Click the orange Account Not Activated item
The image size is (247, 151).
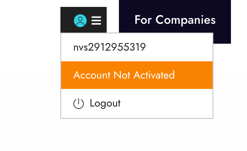point(137,75)
